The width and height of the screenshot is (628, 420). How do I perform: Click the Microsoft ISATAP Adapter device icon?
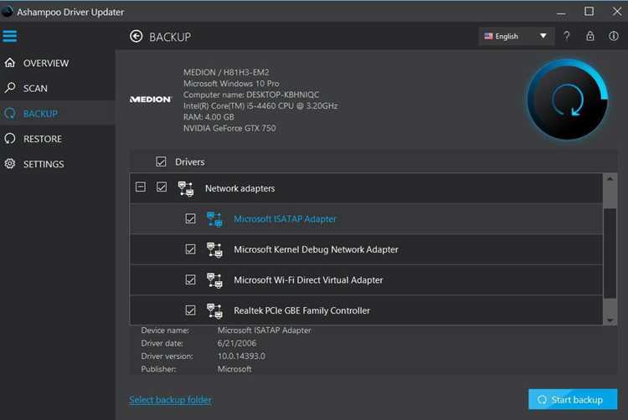pyautogui.click(x=214, y=219)
